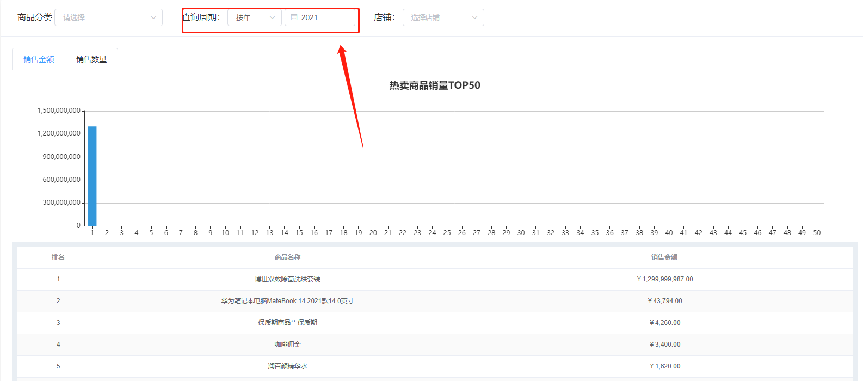Click the amount ¥3,400.00

click(665, 345)
